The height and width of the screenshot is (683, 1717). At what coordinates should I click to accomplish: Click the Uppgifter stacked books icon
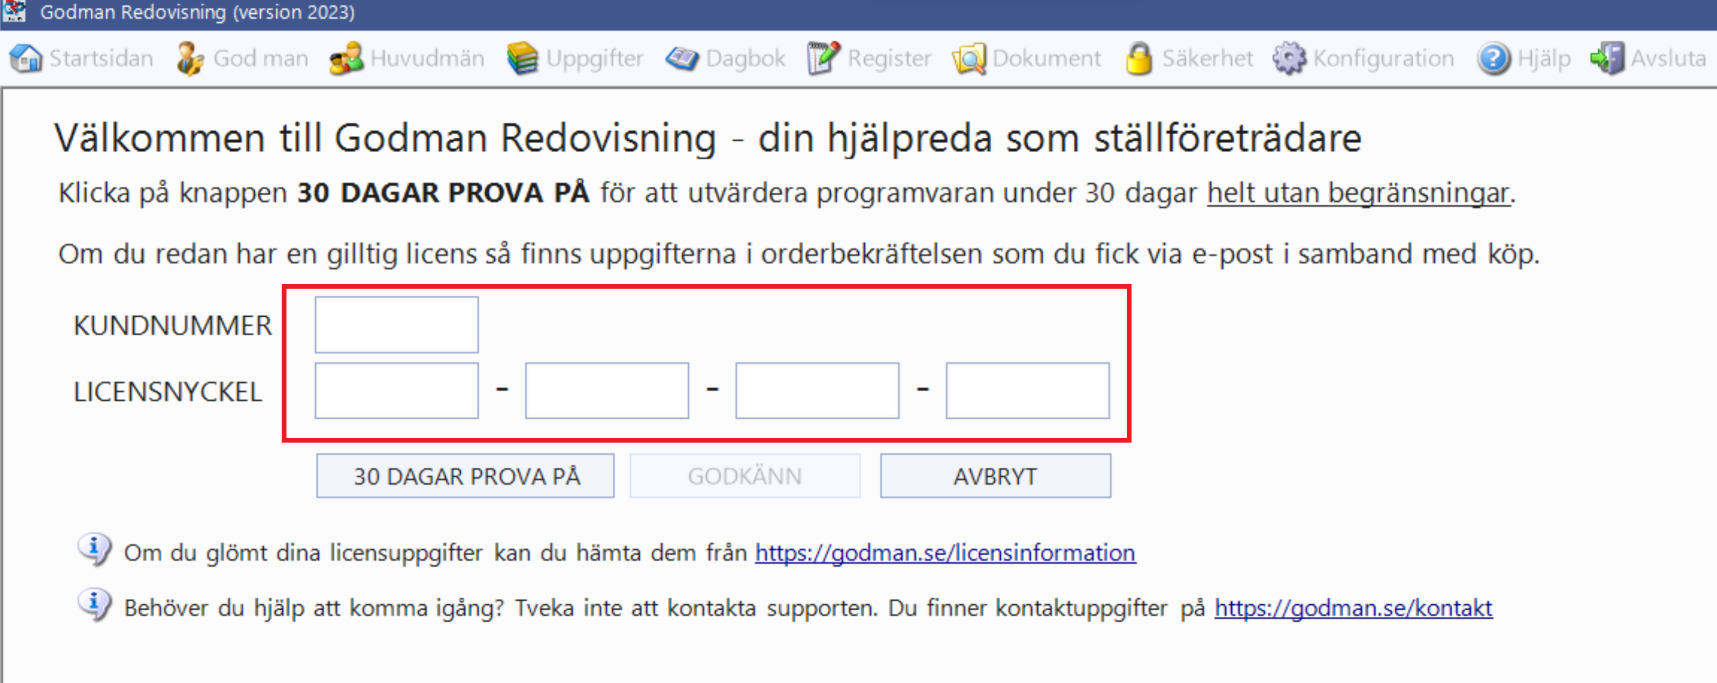[x=522, y=58]
